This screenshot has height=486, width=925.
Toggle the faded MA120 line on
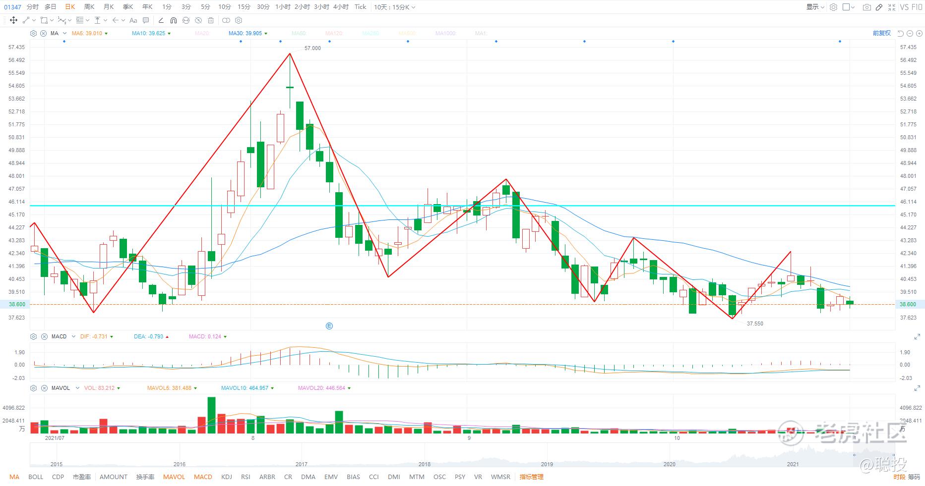pyautogui.click(x=334, y=33)
